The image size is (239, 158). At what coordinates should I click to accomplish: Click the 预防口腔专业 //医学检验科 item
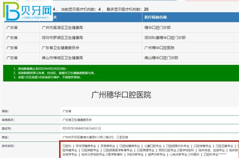(177, 150)
